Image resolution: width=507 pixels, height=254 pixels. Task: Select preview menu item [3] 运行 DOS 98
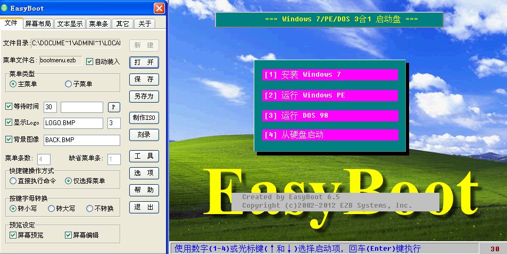pyautogui.click(x=330, y=116)
